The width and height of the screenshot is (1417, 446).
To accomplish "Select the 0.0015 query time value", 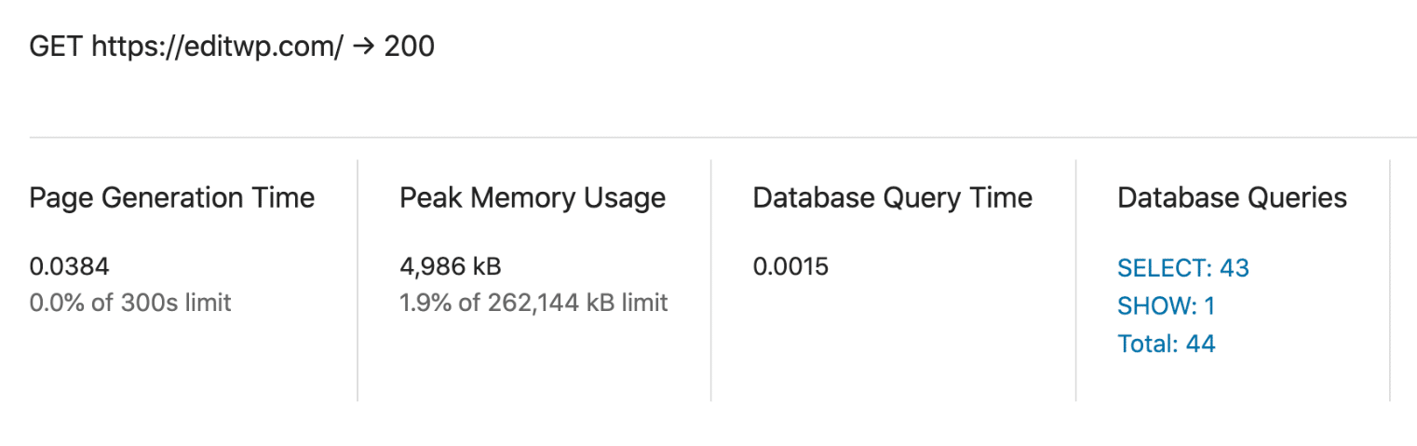I will [x=790, y=267].
